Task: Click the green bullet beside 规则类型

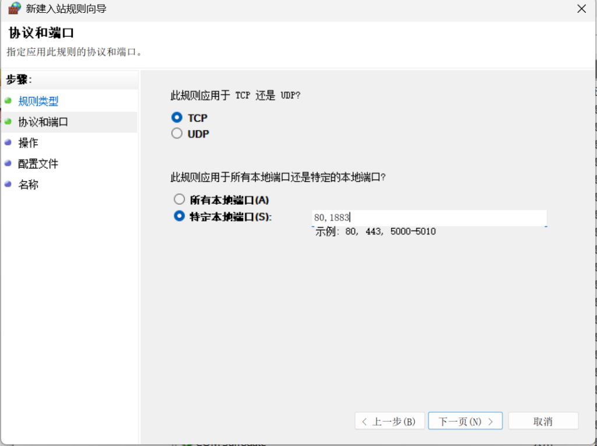Action: click(8, 100)
